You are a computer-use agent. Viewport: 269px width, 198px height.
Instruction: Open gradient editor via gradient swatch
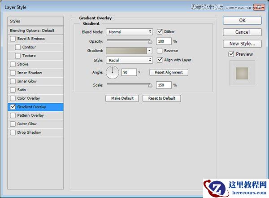pyautogui.click(x=126, y=51)
